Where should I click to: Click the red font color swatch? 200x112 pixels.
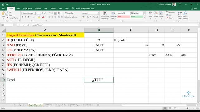pos(43,17)
